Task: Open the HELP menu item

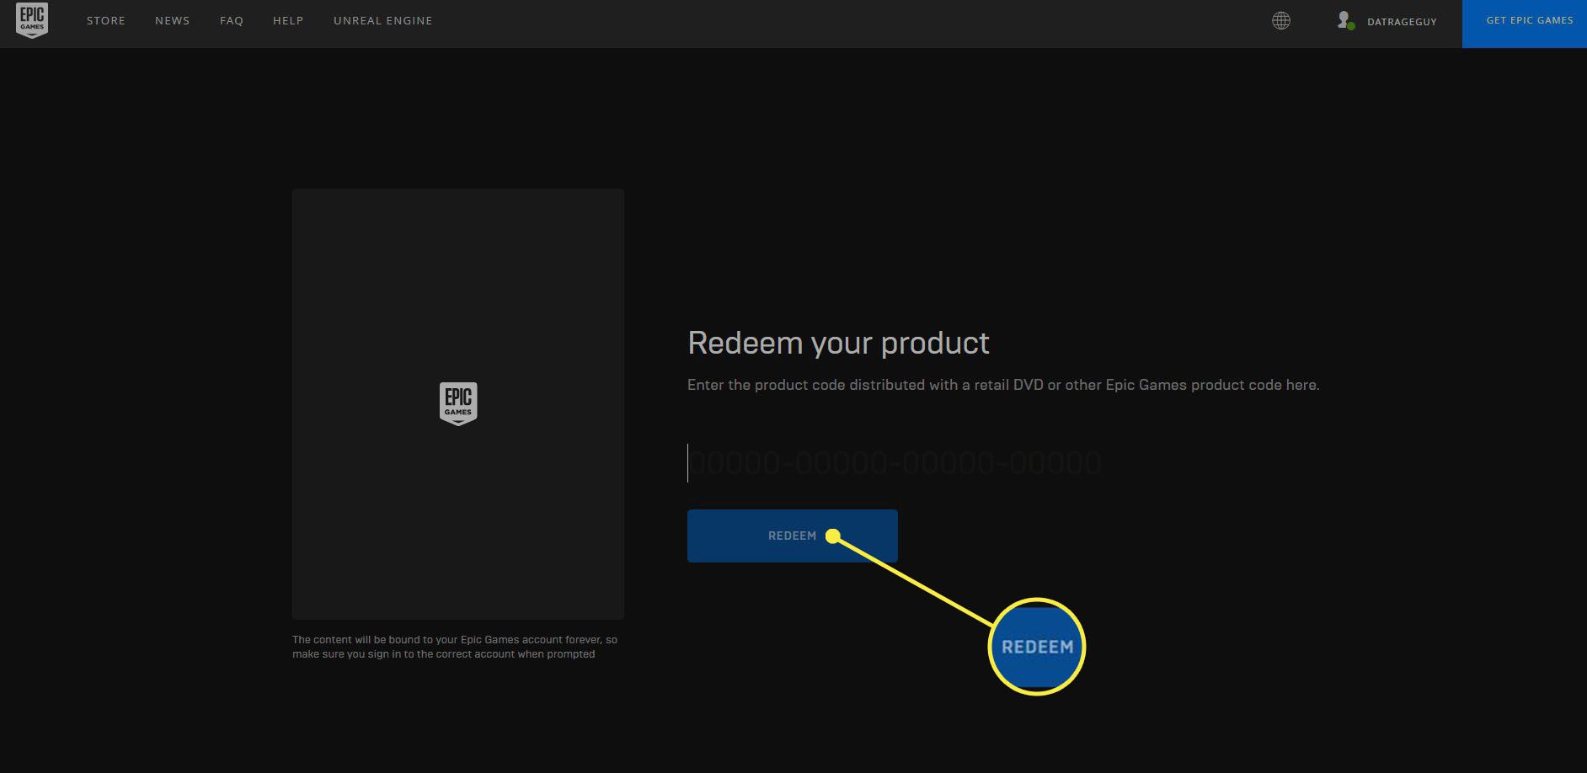Action: (288, 20)
